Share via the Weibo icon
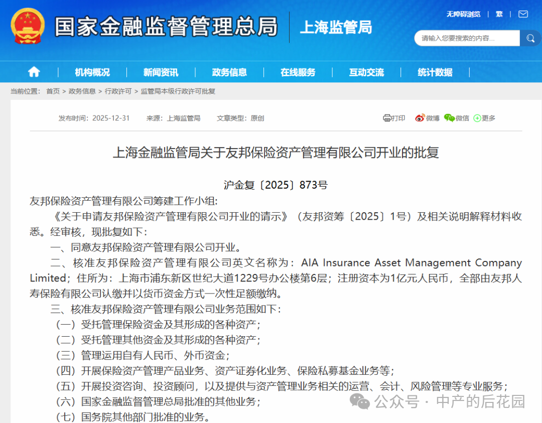Viewport: 542px width, 423px height. (x=420, y=118)
